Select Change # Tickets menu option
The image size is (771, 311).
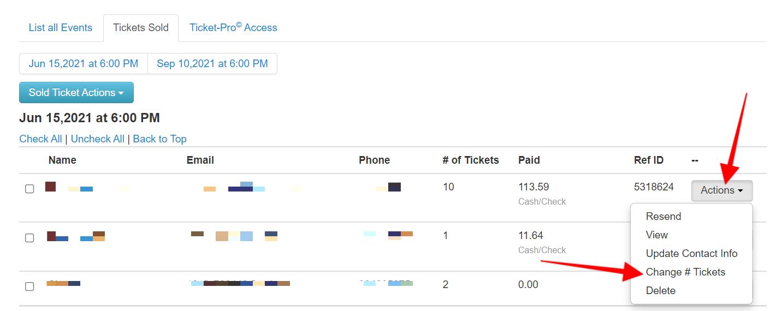(x=685, y=272)
